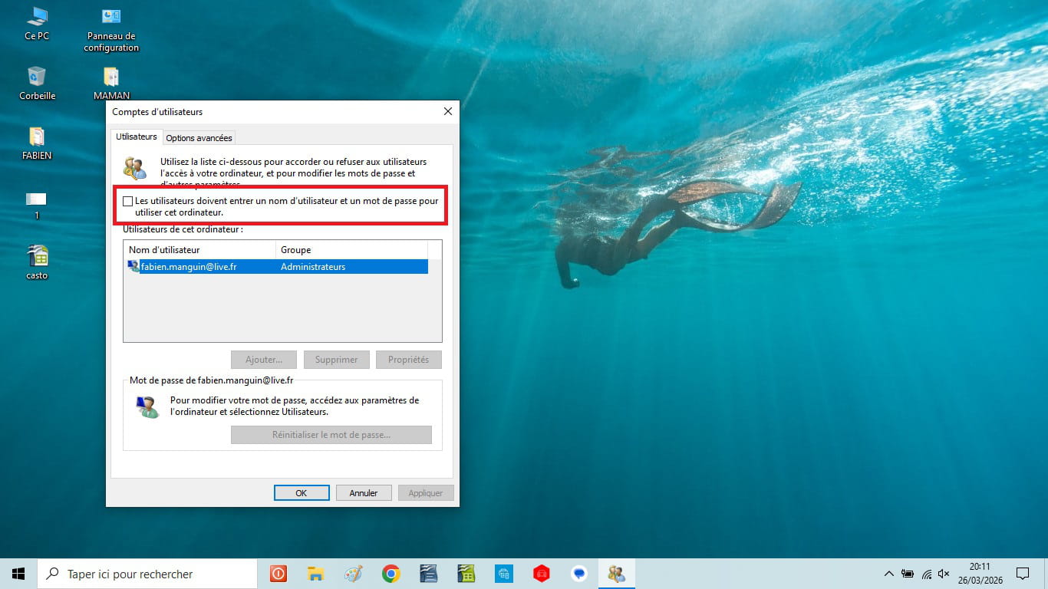
Task: Switch to the Options avancées tab
Action: (x=199, y=138)
